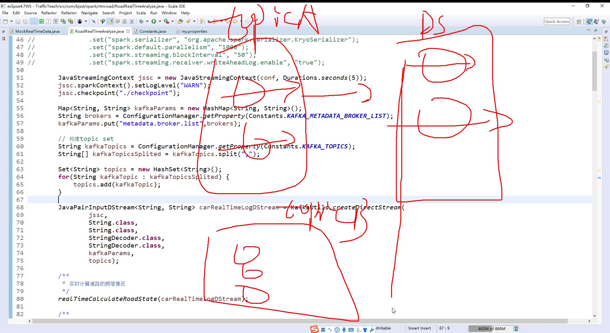The width and height of the screenshot is (610, 333).
Task: Click the Run Last Tool icon
Action: 166,21
